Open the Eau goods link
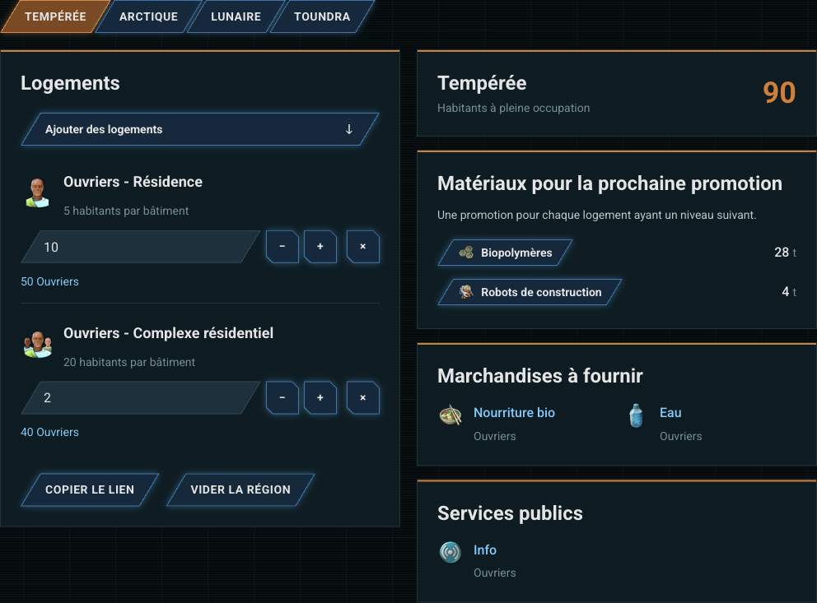The width and height of the screenshot is (817, 603). [x=670, y=413]
